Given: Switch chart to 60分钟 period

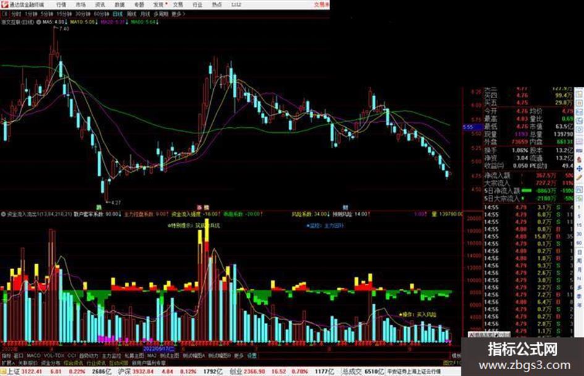Looking at the screenshot, I should click(102, 14).
